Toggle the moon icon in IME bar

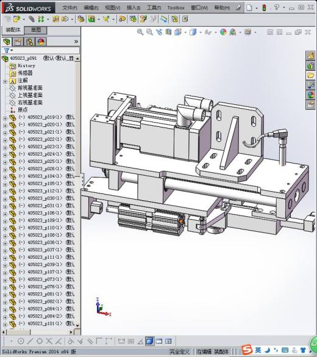tap(268, 350)
